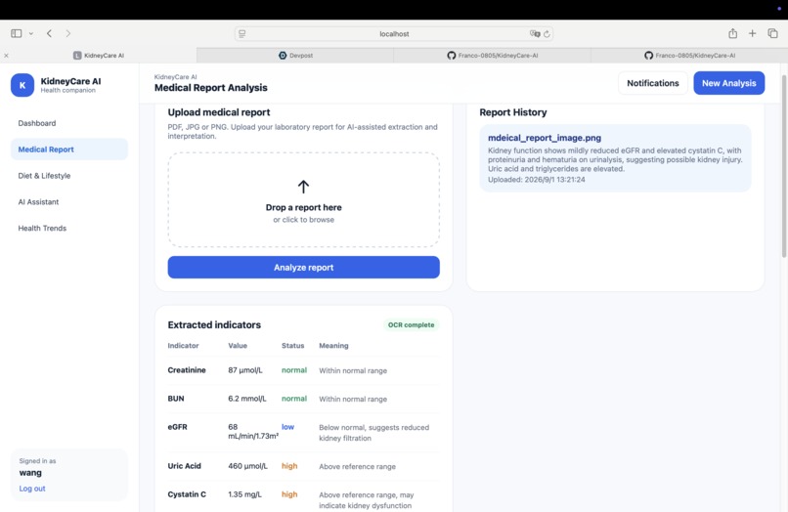This screenshot has height=512, width=788.
Task: Open the sidebar options dropdown chevron
Action: pos(31,33)
